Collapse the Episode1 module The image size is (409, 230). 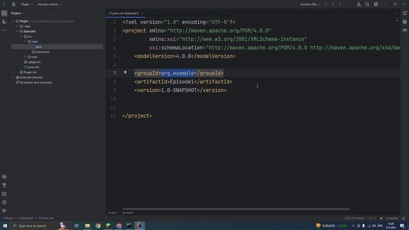click(17, 31)
